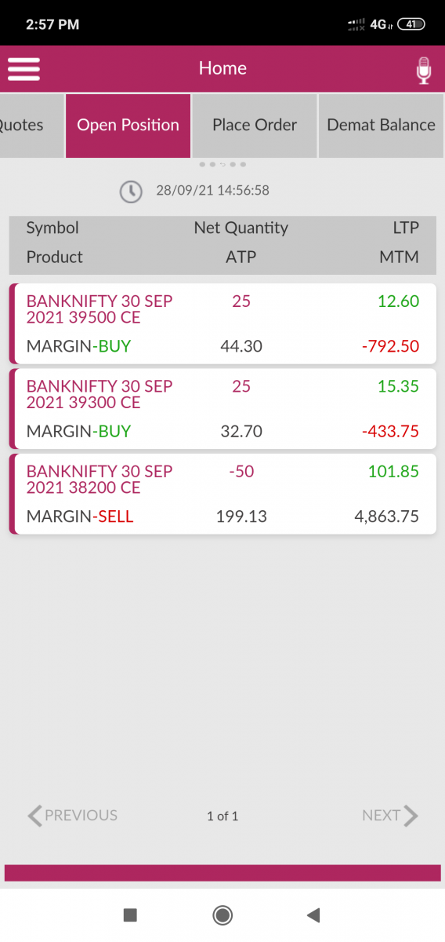Open the Quotes tab
This screenshot has height=942, width=445.
31,125
